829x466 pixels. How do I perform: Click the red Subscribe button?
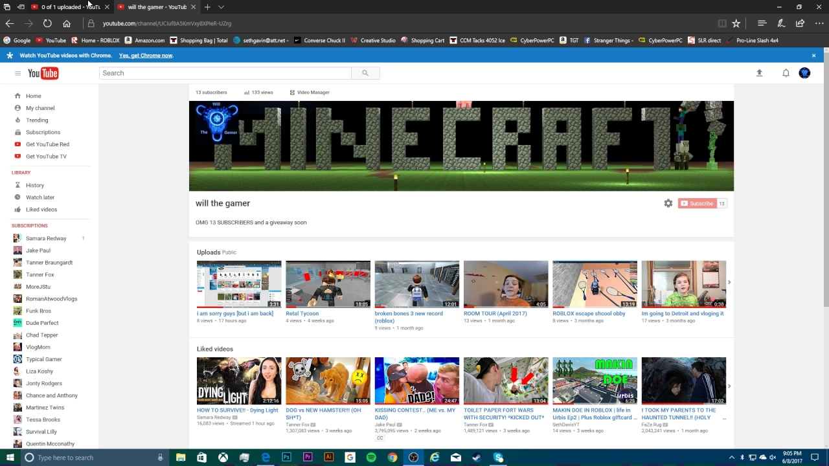698,203
